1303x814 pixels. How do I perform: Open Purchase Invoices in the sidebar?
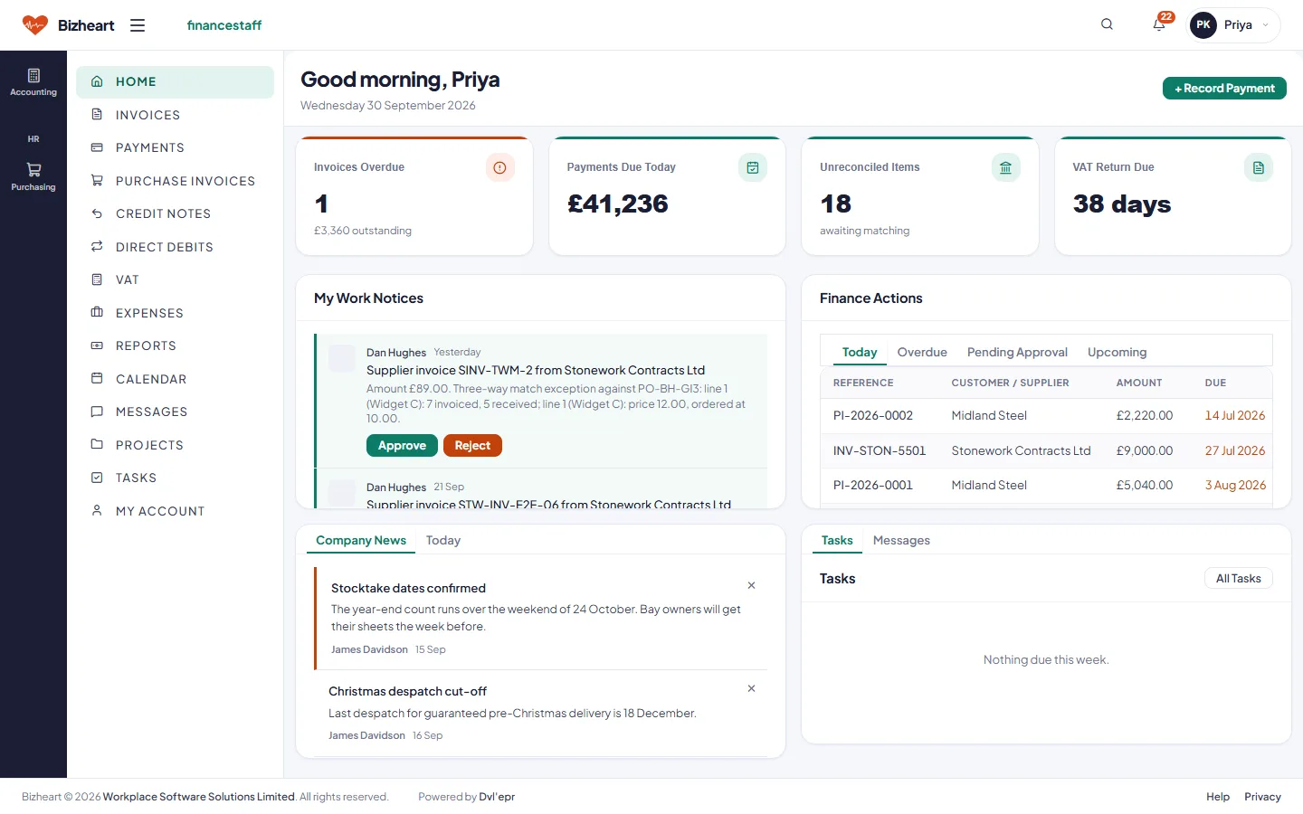click(175, 181)
